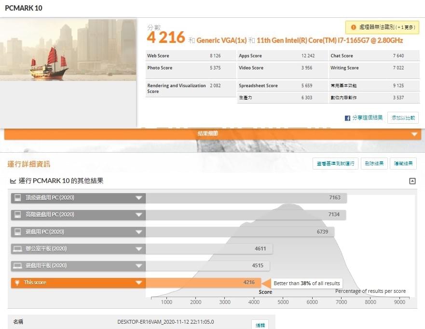Click Rendering and Visualization Score row
The width and height of the screenshot is (425, 329).
point(191,89)
